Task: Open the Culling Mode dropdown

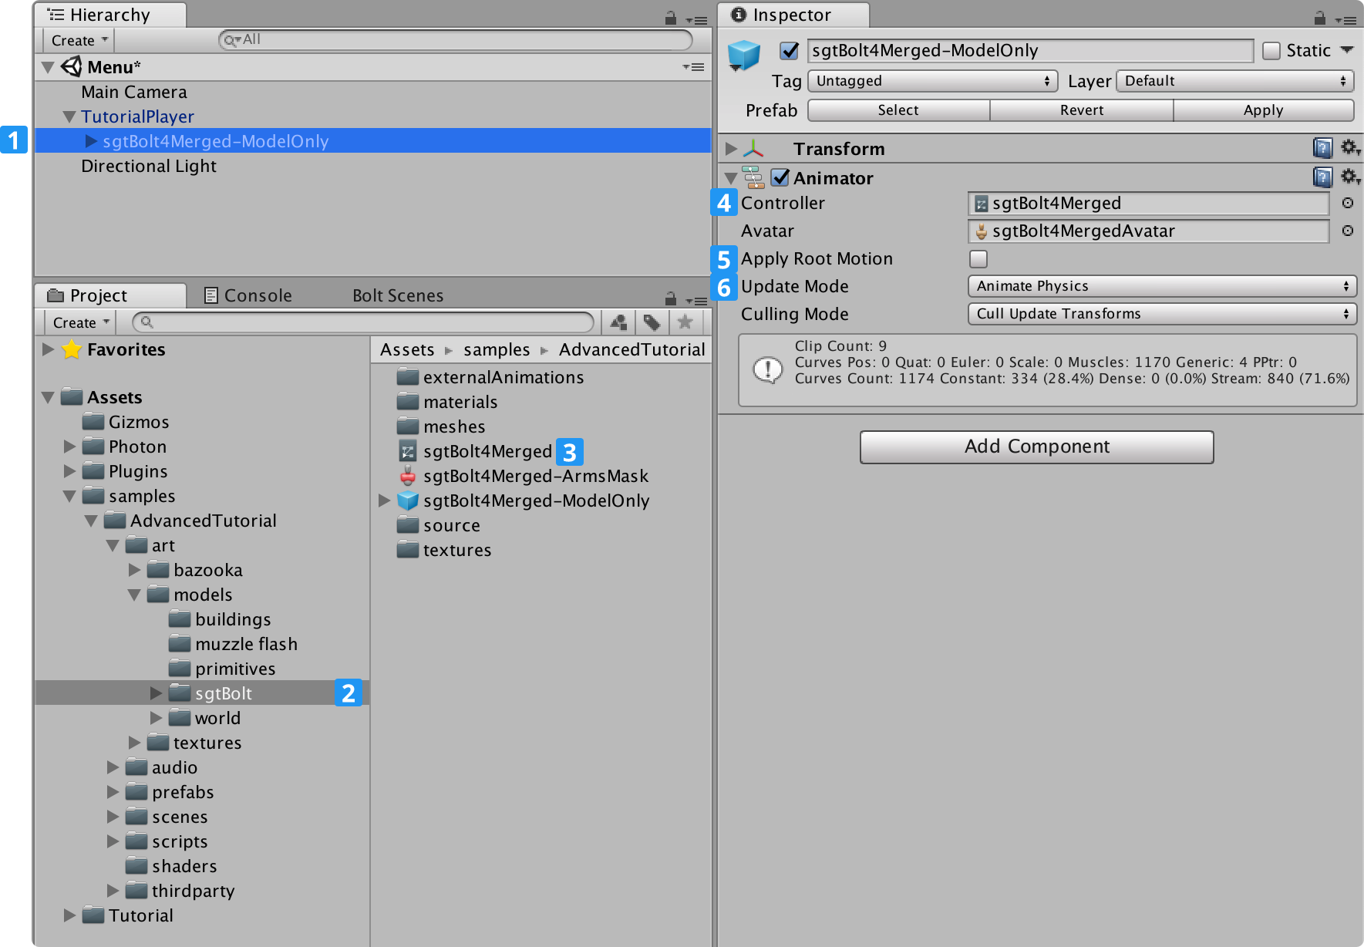Action: coord(1162,314)
